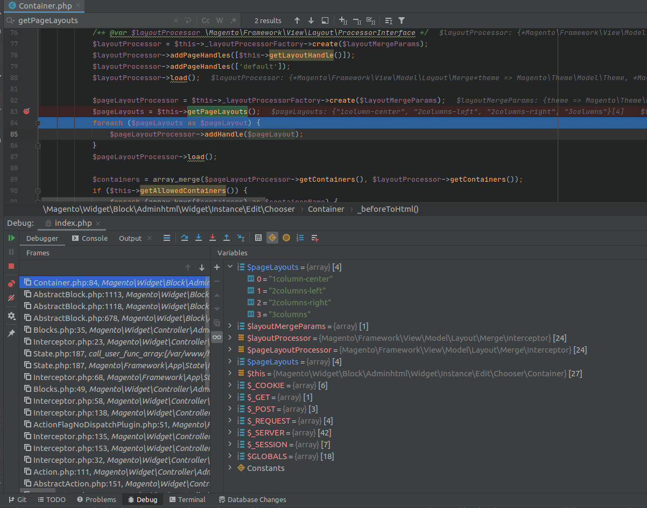Toggle the orange @ icon button
The width and height of the screenshot is (647, 508).
pos(286,238)
